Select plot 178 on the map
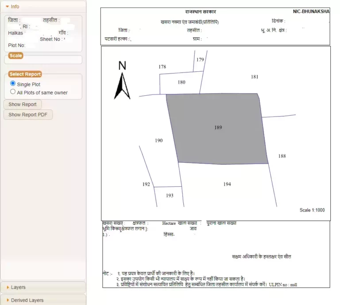Screen dimensions: 340x305 (162, 66)
